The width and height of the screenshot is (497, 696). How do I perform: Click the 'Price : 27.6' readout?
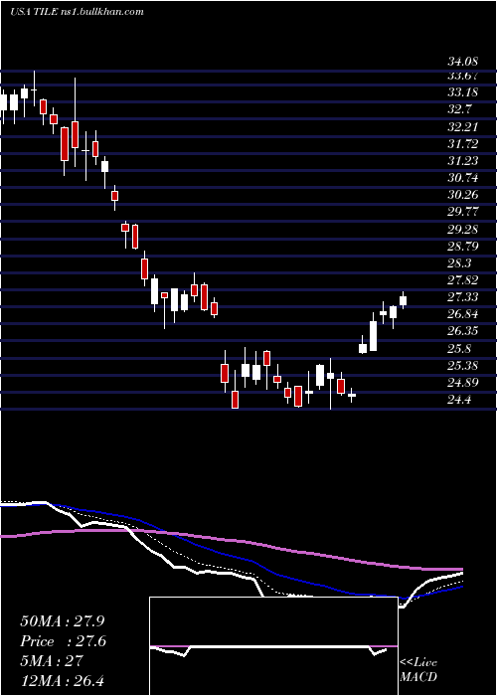(x=64, y=641)
